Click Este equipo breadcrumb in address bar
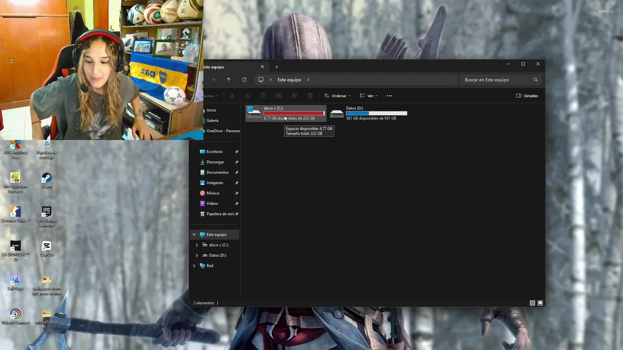The width and height of the screenshot is (623, 350). coord(289,80)
